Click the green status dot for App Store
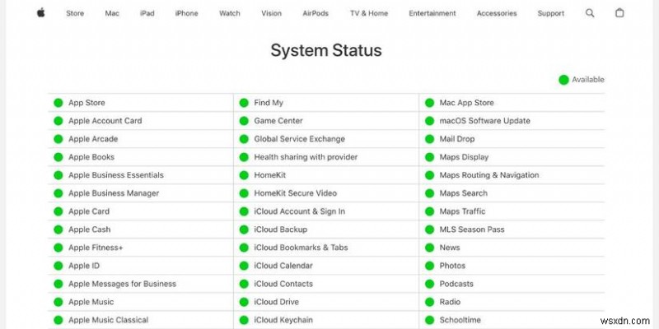This screenshot has height=329, width=659. [x=58, y=103]
